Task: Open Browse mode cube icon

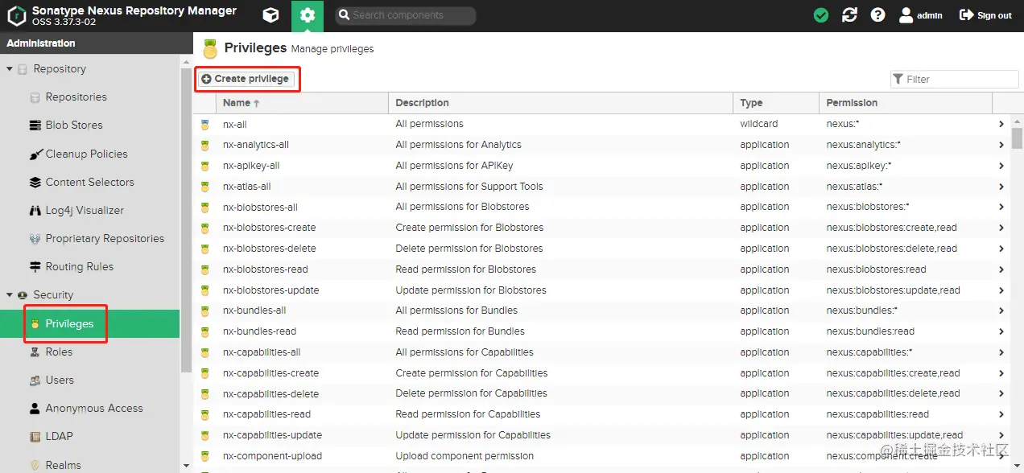Action: coord(271,15)
